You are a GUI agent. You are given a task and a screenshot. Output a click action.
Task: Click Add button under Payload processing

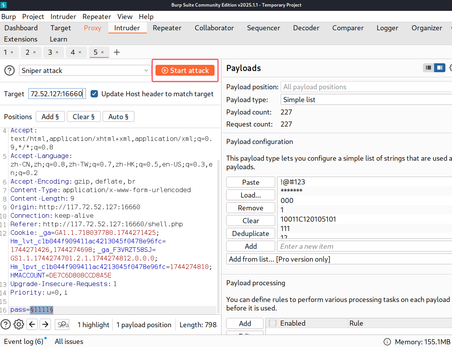[x=245, y=323]
